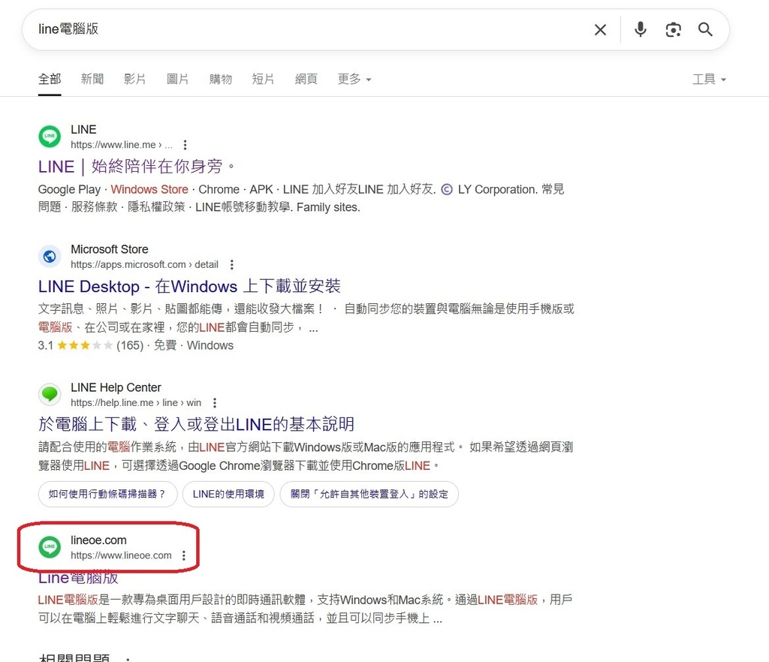Click the 如何使用行動條碼掃描器？ chip
The width and height of the screenshot is (769, 662).
point(107,494)
